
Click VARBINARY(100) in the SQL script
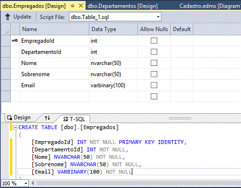pos(80,172)
